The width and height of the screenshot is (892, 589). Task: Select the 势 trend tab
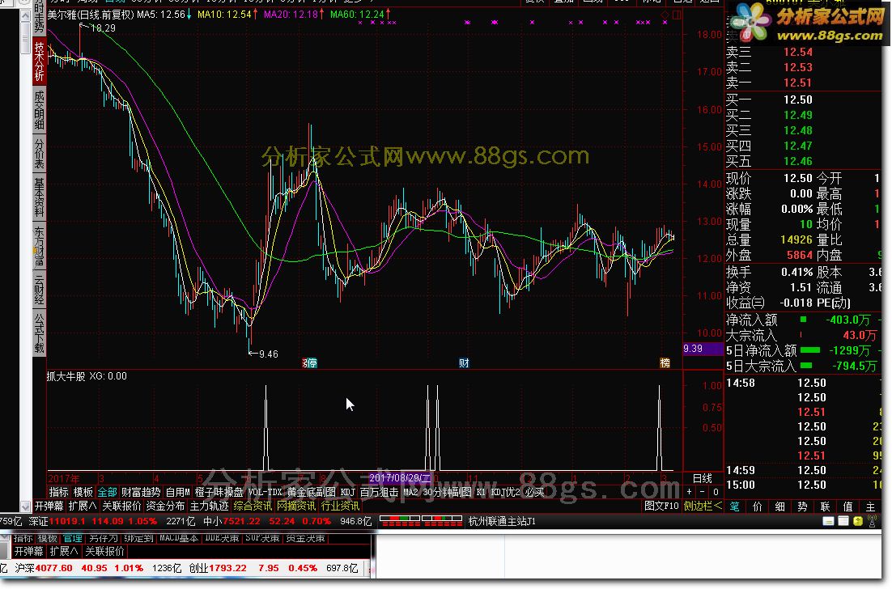click(803, 506)
